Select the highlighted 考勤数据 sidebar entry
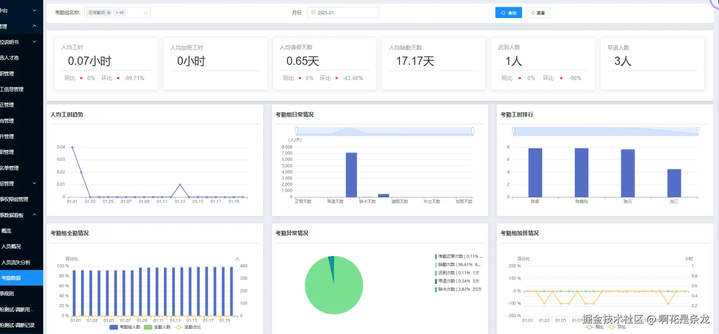This screenshot has width=719, height=334. pos(21,278)
